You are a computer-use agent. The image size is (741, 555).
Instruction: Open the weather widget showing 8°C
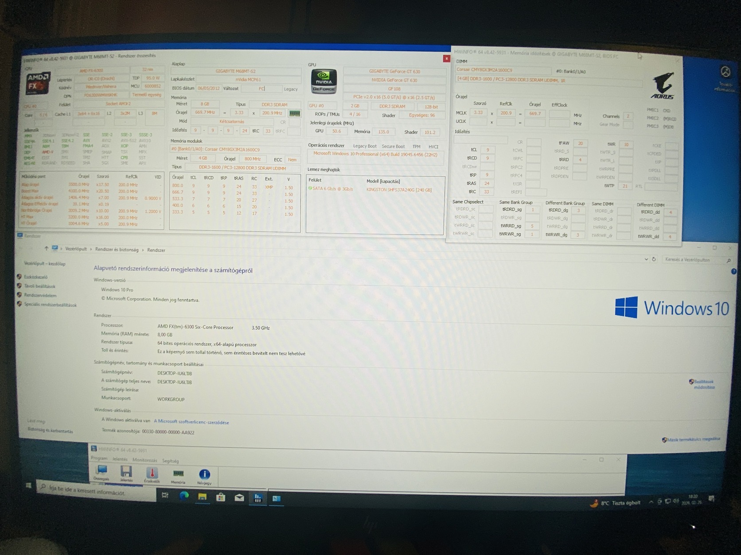[615, 503]
